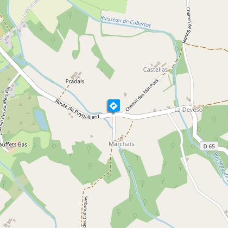The height and width of the screenshot is (228, 228).
Task: Select the Route de Puygaillard road label
Action: tap(77, 109)
